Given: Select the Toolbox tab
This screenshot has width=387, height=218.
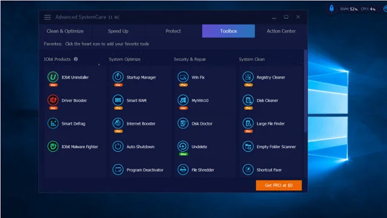Looking at the screenshot, I should [x=229, y=31].
